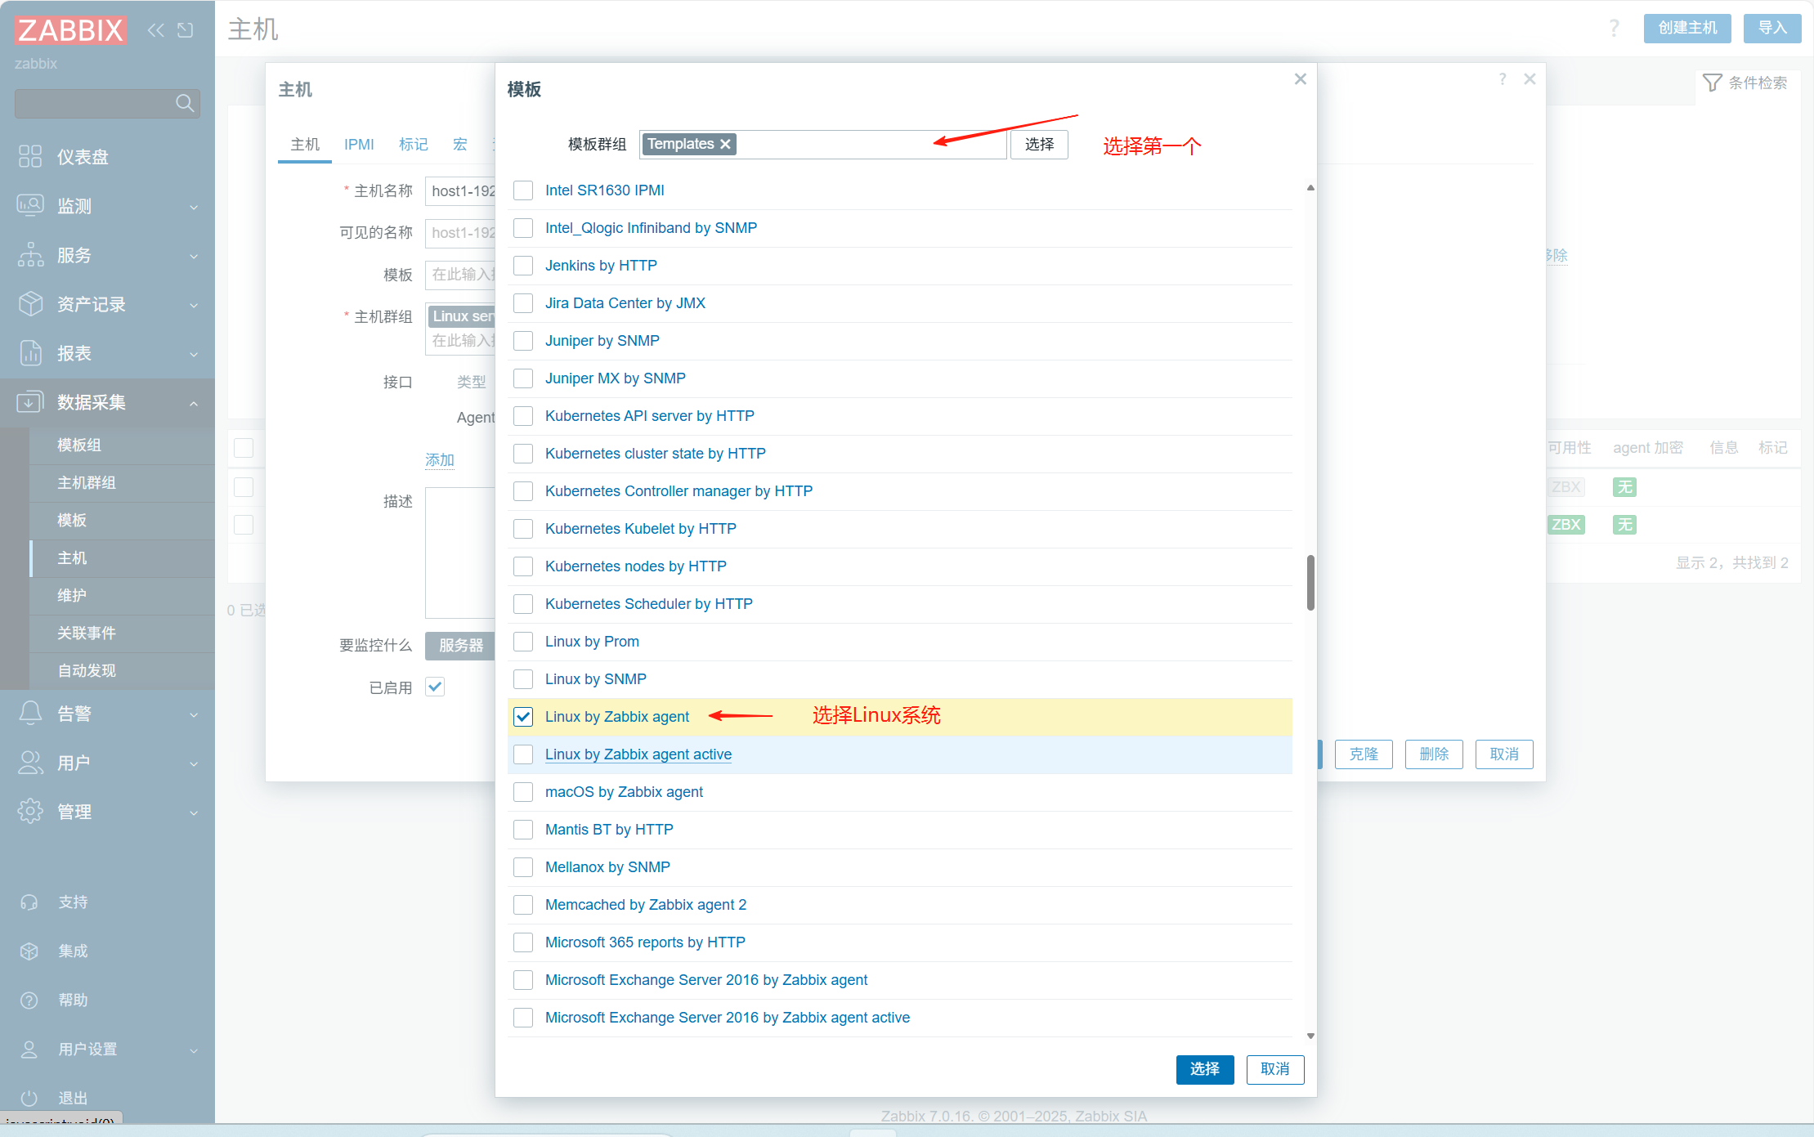Viewport: 1814px width, 1137px height.
Task: Remove the Templates tag via its x
Action: [725, 144]
